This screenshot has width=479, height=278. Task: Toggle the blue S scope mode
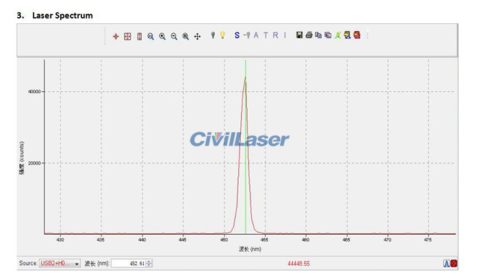237,35
